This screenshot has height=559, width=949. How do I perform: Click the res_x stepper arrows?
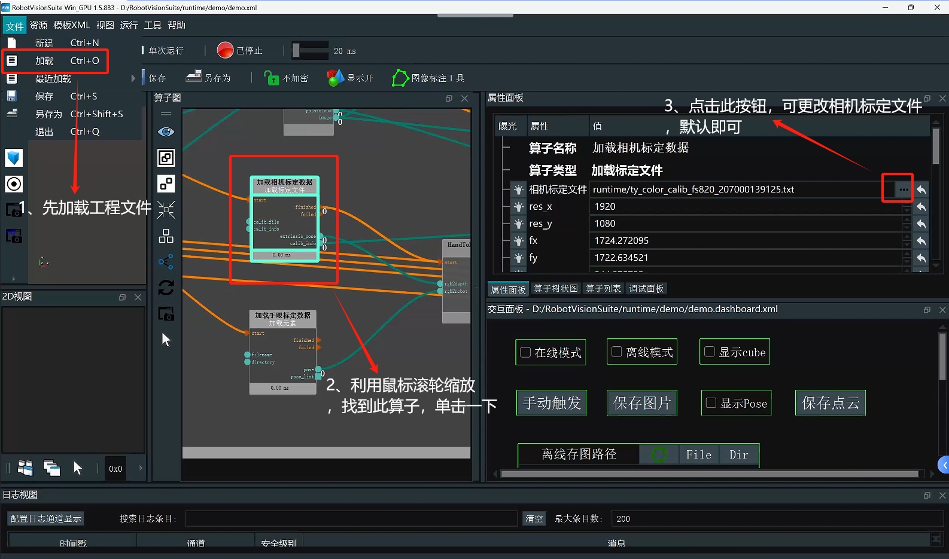coord(907,207)
